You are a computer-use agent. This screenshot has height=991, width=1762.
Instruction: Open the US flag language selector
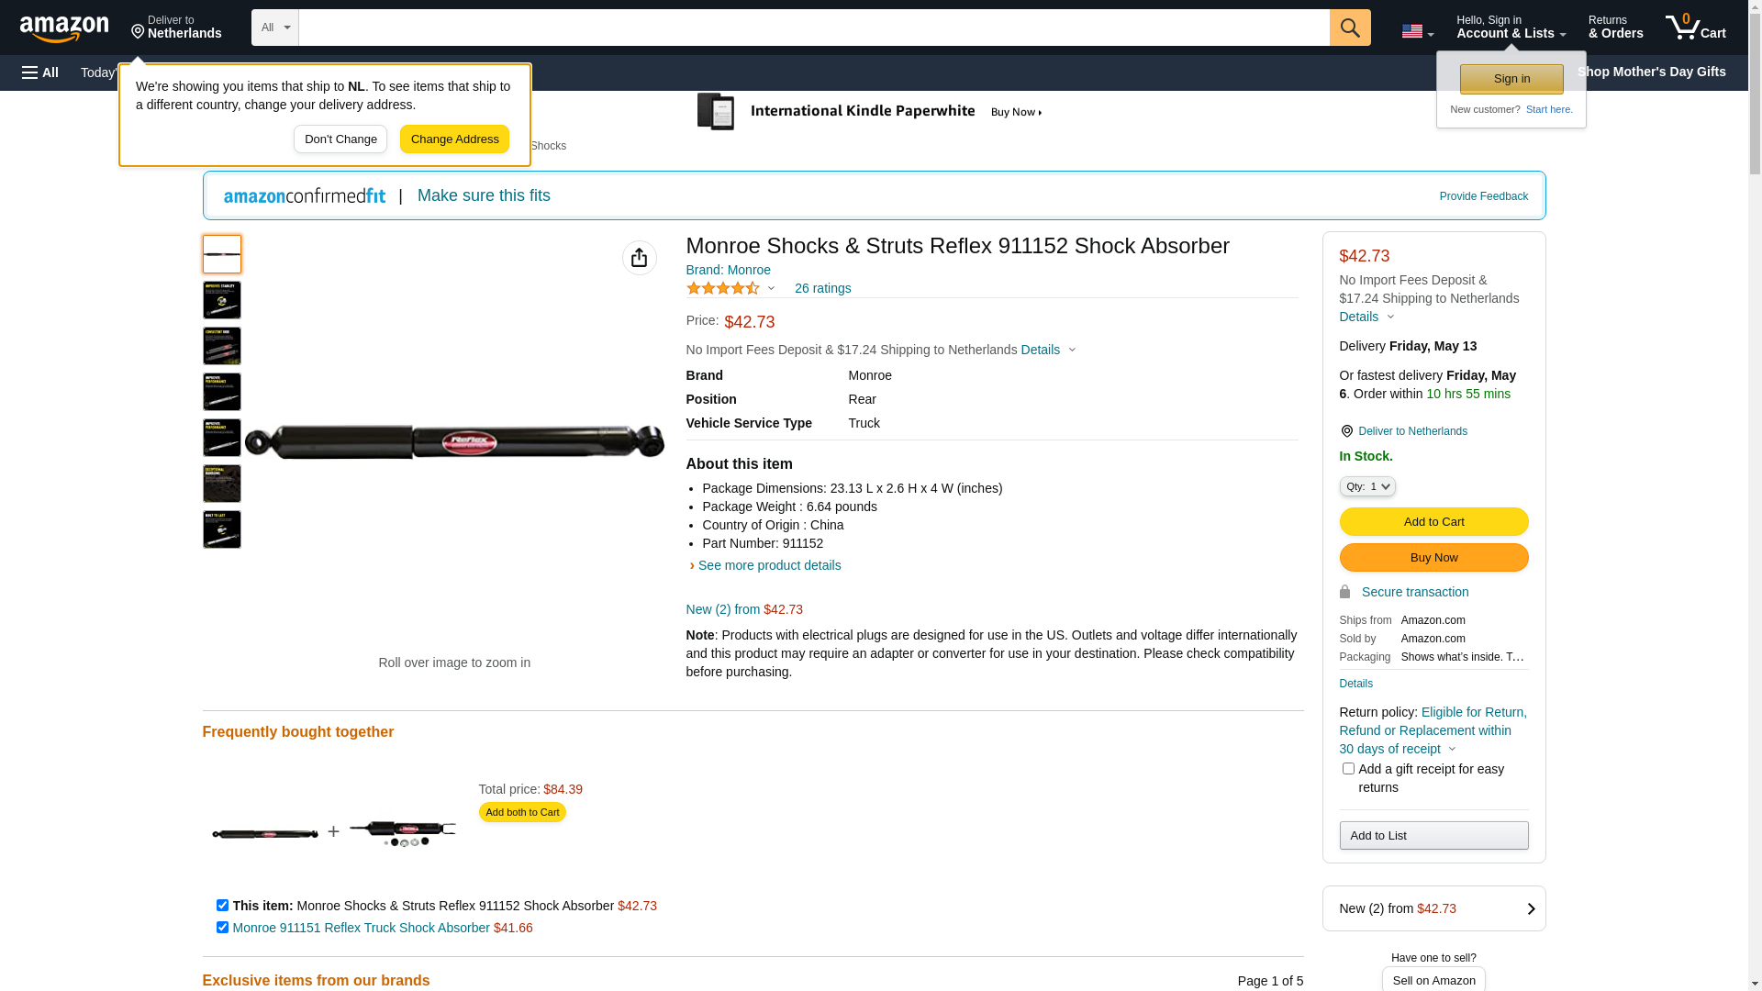pyautogui.click(x=1416, y=31)
